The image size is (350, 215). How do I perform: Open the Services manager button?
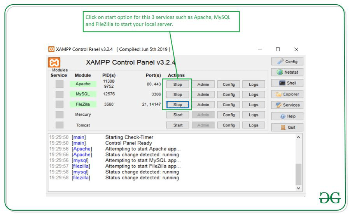(287, 105)
